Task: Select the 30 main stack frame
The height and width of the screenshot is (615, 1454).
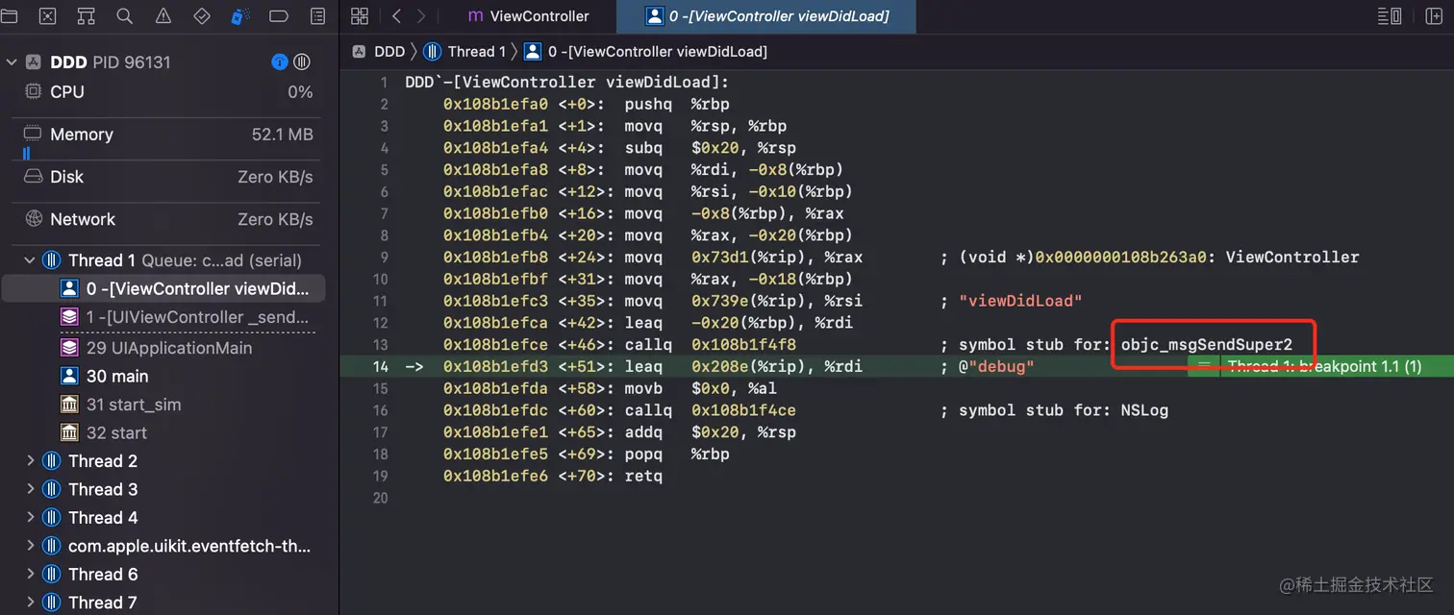Action: pyautogui.click(x=115, y=376)
